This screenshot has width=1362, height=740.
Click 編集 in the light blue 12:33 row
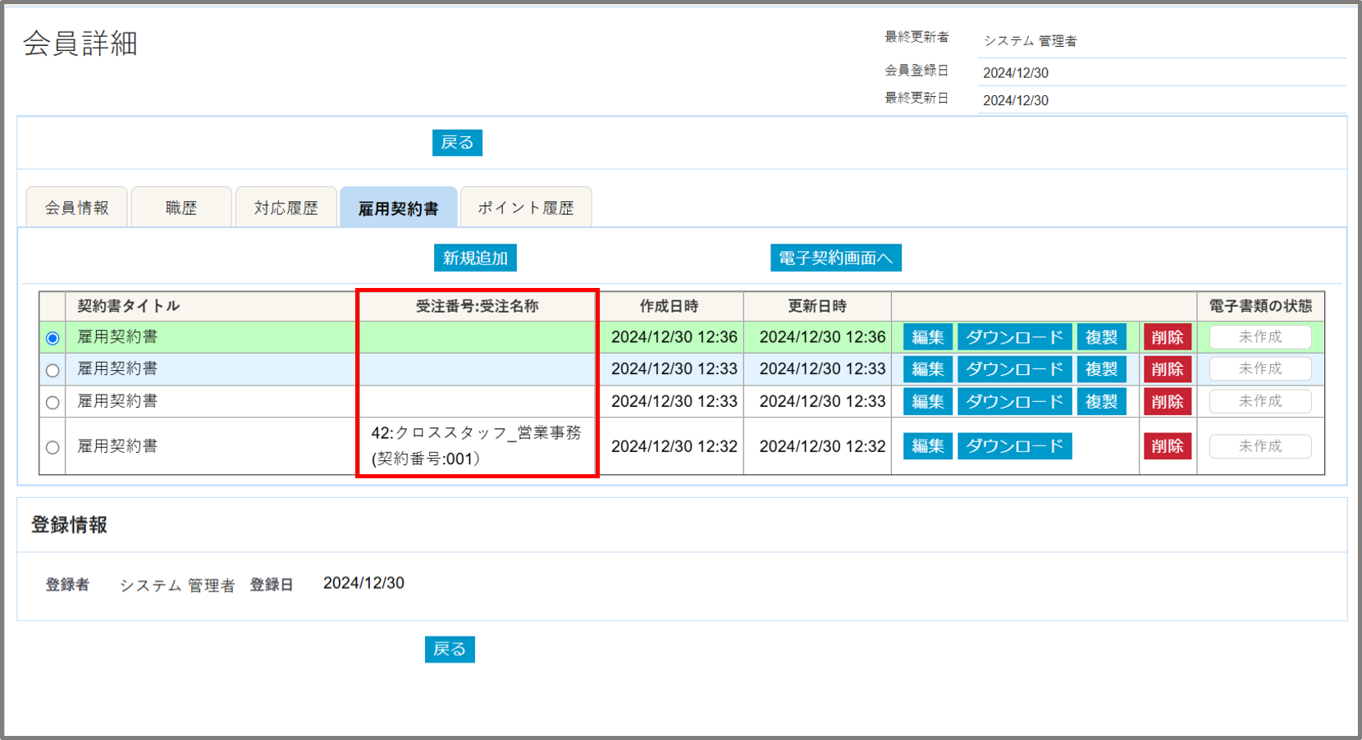point(928,369)
